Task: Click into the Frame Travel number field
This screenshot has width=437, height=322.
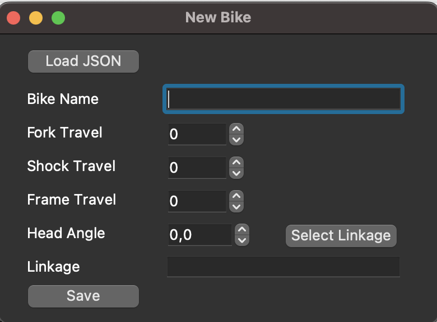Action: coord(197,201)
